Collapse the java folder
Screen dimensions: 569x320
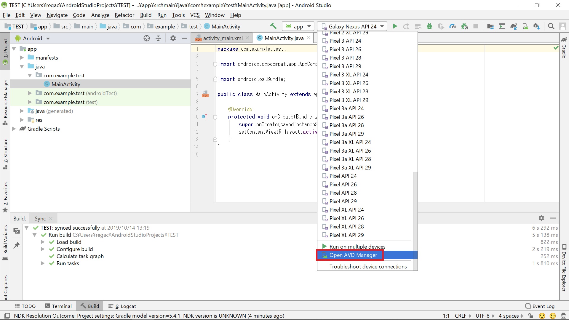pos(22,67)
